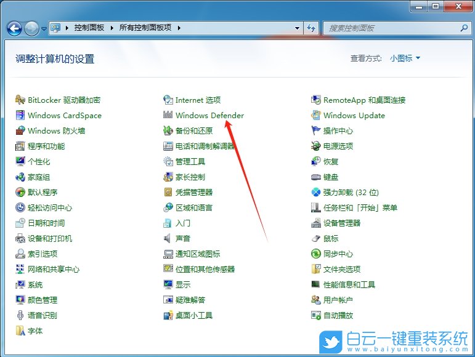Screen dimensions: 475x357
Task: Open the 位置和其他传感器 link
Action: (205, 269)
